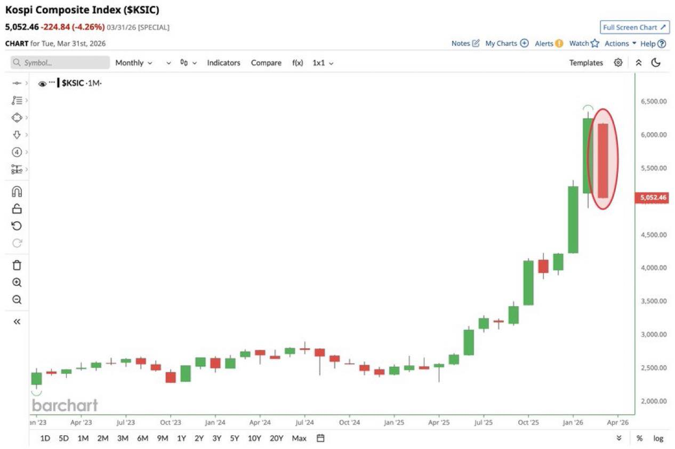675x449 pixels.
Task: Open the date range calendar icon
Action: (320, 438)
